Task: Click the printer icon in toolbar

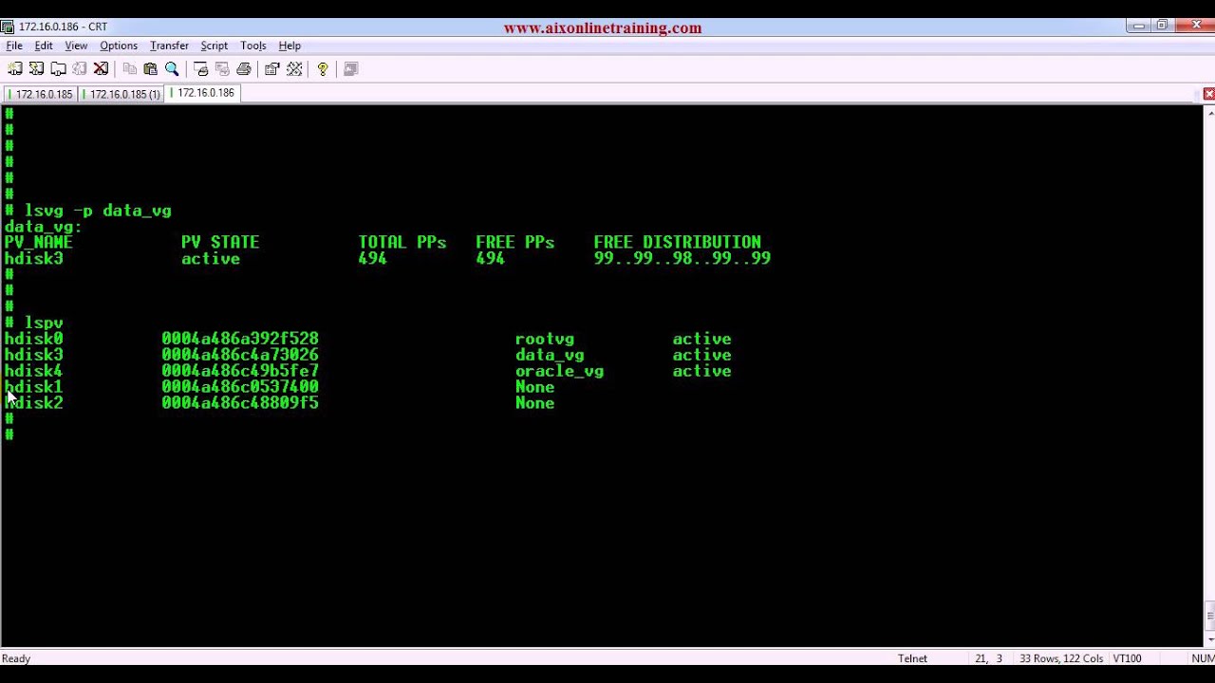Action: coord(244,69)
